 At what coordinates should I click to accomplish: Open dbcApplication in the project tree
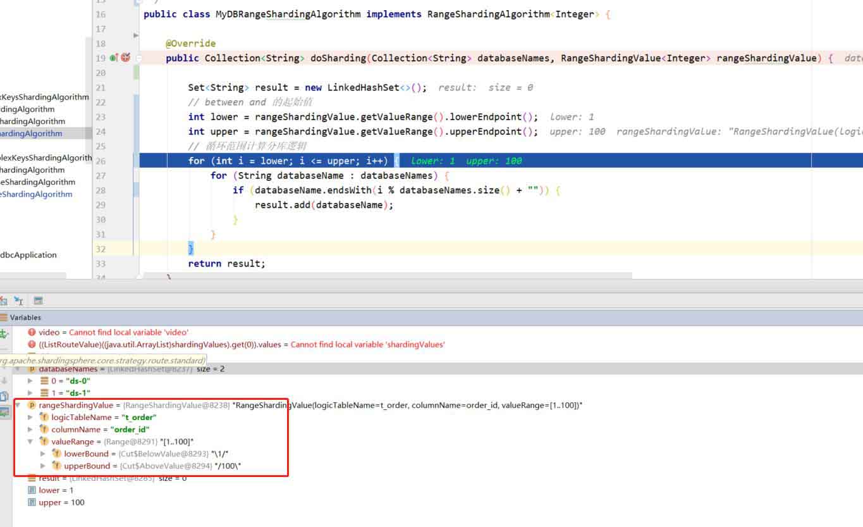pyautogui.click(x=28, y=255)
